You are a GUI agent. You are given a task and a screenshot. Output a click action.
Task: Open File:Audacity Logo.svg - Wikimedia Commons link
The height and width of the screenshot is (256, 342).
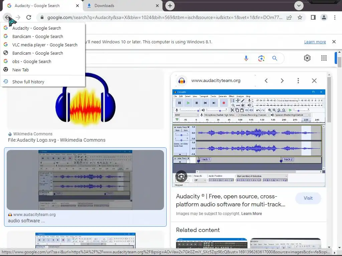click(x=57, y=140)
